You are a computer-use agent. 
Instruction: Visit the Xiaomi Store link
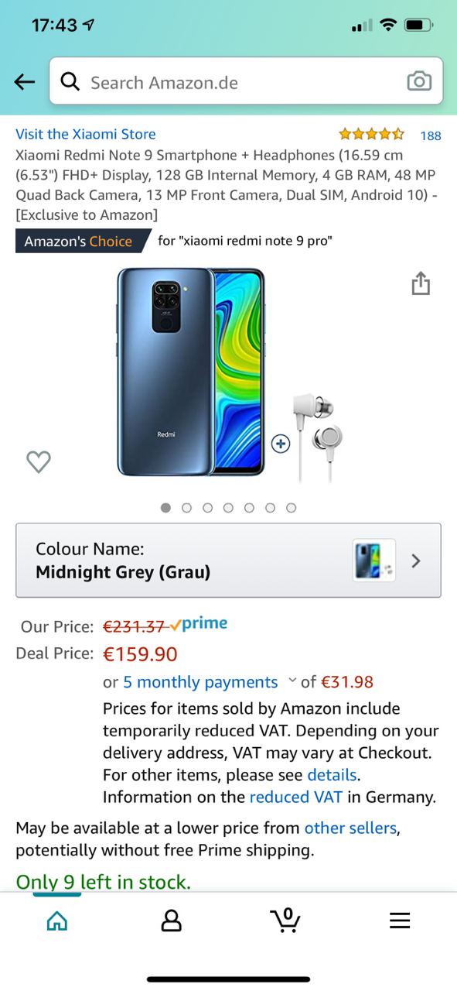point(86,134)
